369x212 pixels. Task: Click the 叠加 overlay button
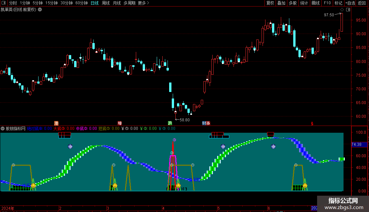(281, 3)
